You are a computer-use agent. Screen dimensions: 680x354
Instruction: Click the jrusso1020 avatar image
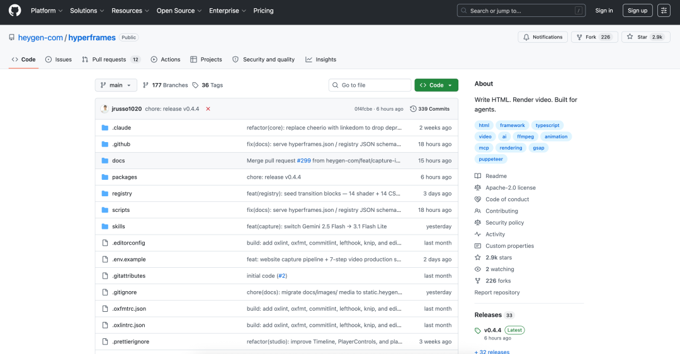coord(105,109)
